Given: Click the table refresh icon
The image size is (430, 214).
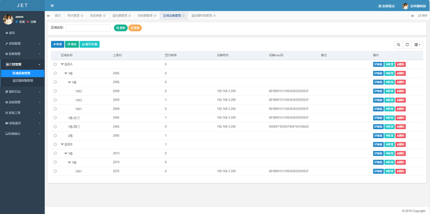Looking at the screenshot, I should pyautogui.click(x=407, y=45).
